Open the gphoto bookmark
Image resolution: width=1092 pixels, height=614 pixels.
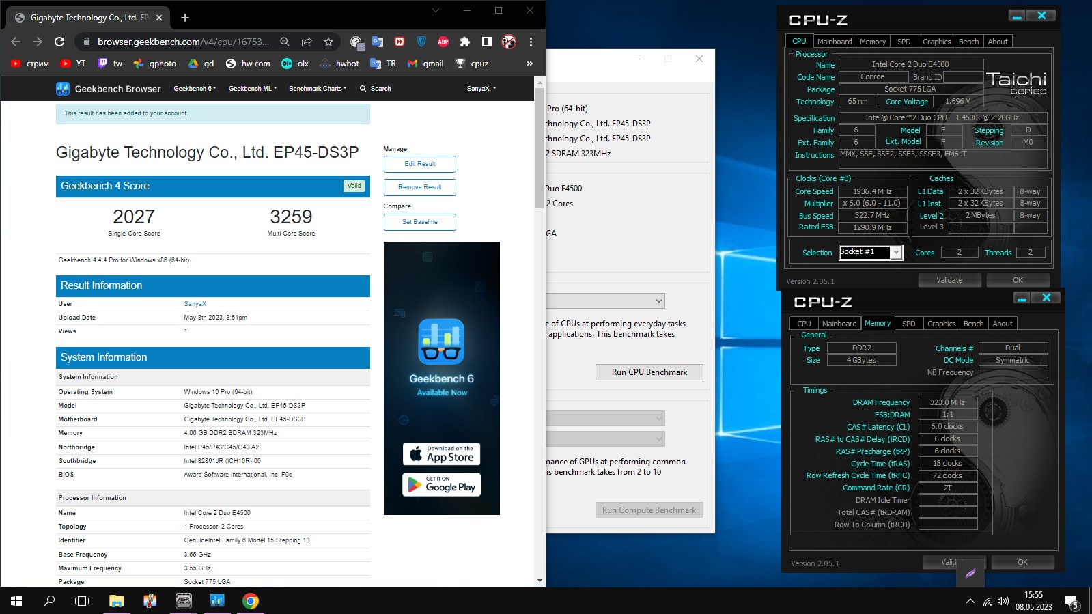click(x=155, y=64)
